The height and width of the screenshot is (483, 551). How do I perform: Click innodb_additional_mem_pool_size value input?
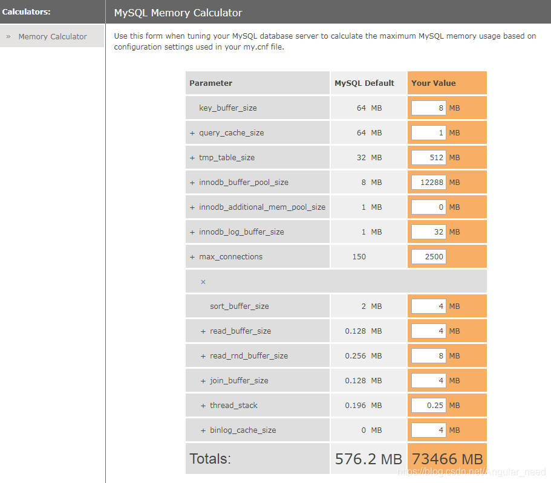[428, 207]
